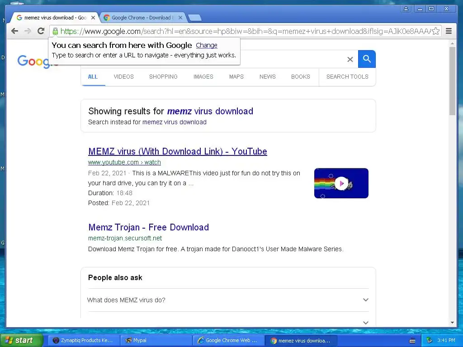Screen dimensions: 463x347
Task: Click the page vertical scrollbar thumb
Action: [x=452, y=81]
